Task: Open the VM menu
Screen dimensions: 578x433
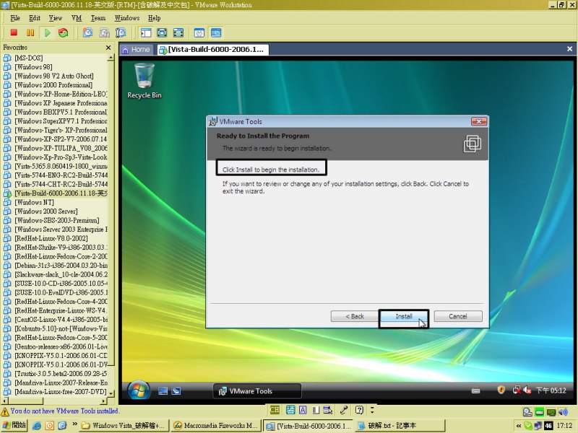Action: pos(77,18)
